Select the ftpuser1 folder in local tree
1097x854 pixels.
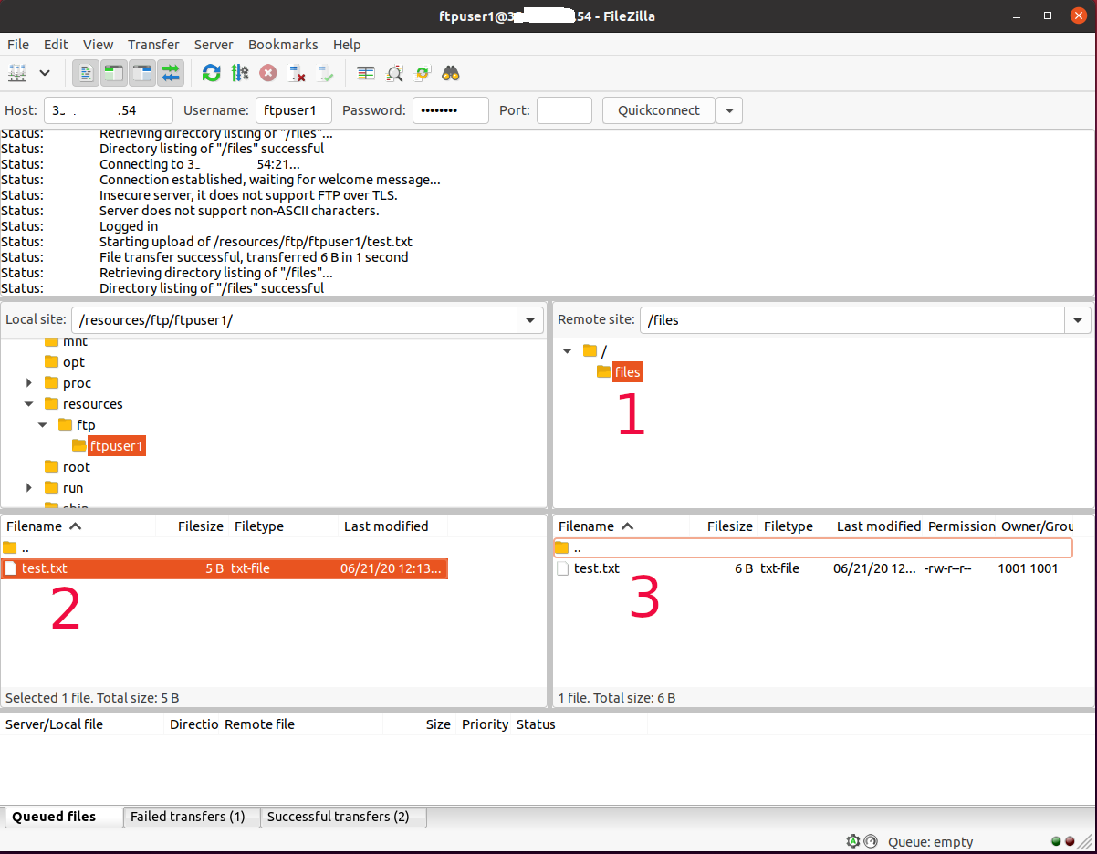[116, 446]
